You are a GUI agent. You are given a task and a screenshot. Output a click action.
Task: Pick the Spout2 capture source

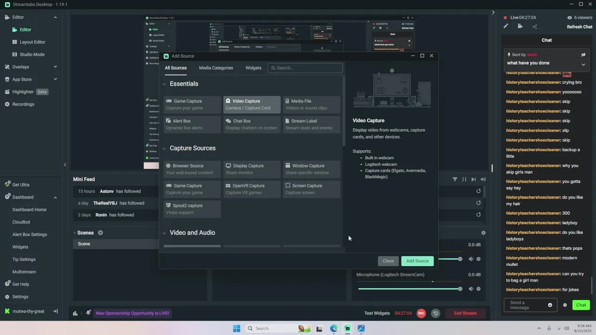click(x=192, y=209)
